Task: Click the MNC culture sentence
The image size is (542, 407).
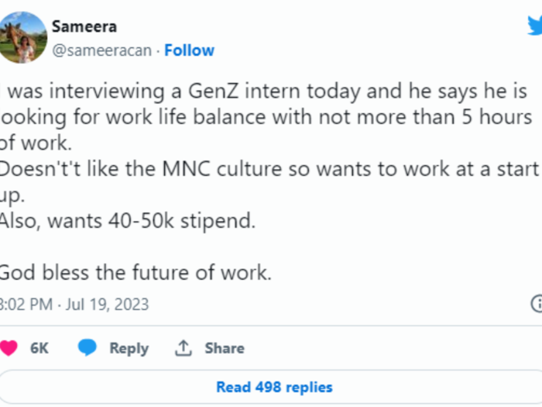Action: [269, 170]
